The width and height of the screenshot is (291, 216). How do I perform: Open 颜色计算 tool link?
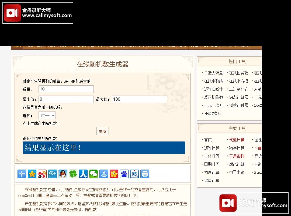point(237,164)
